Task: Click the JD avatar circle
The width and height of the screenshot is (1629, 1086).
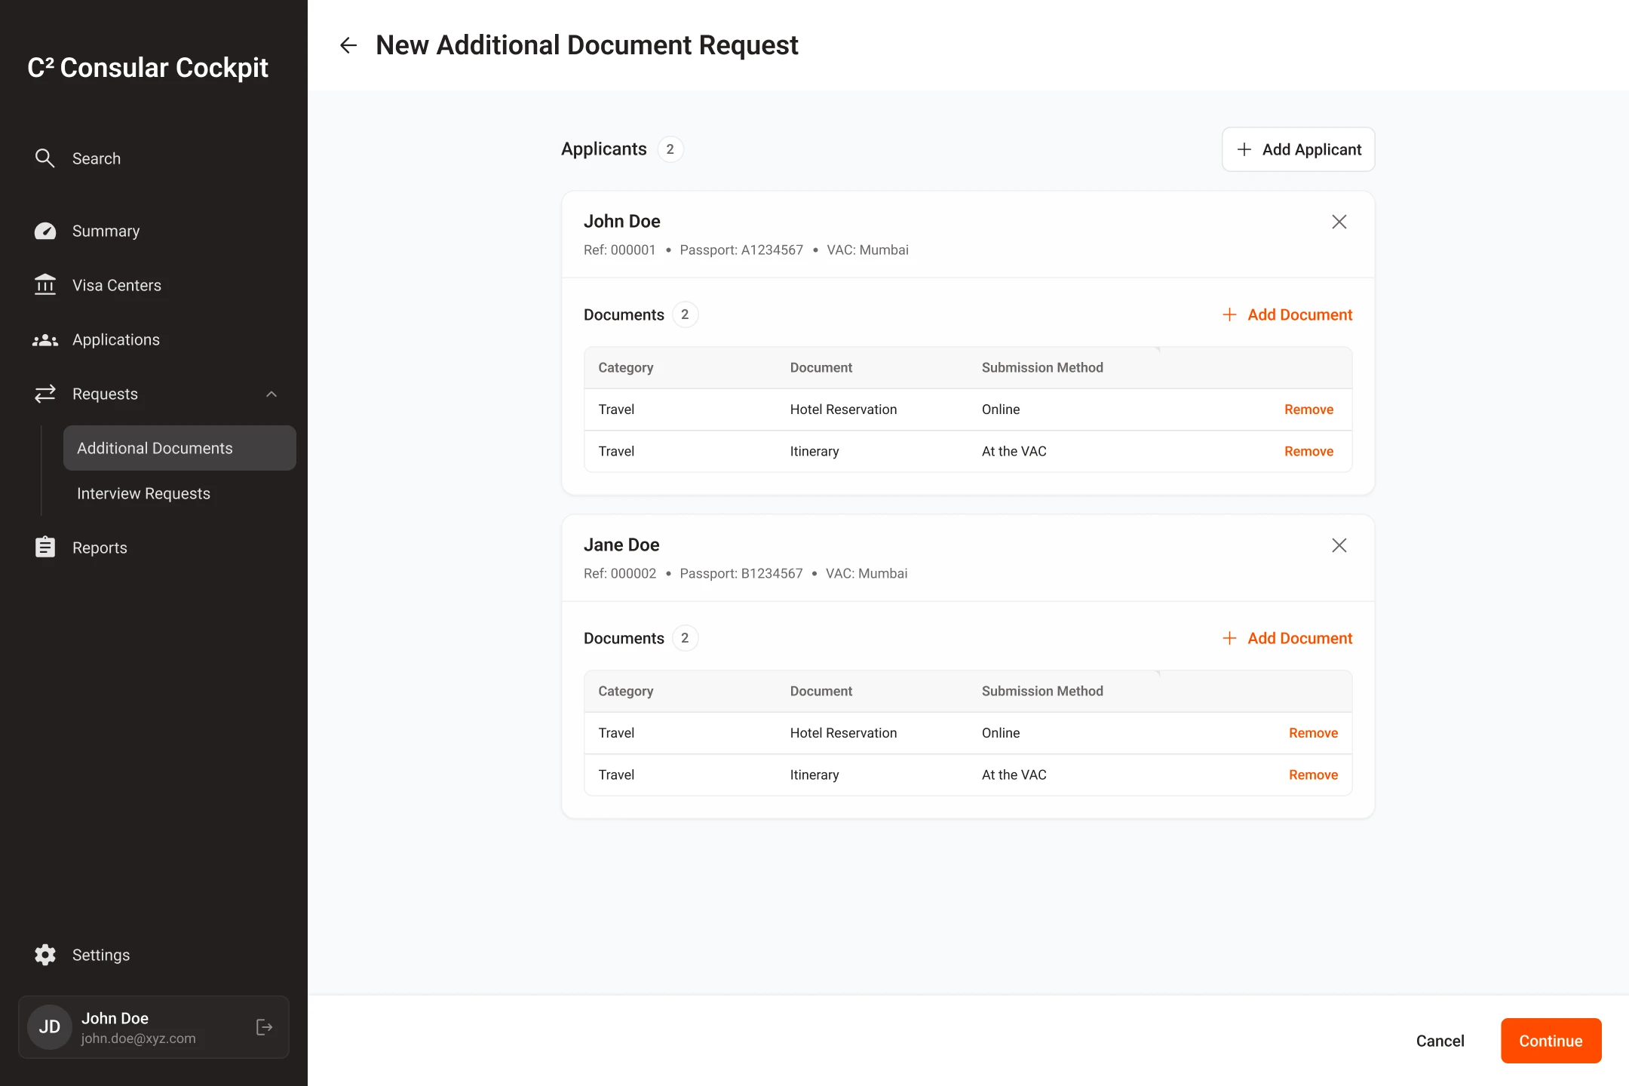Action: 50,1027
